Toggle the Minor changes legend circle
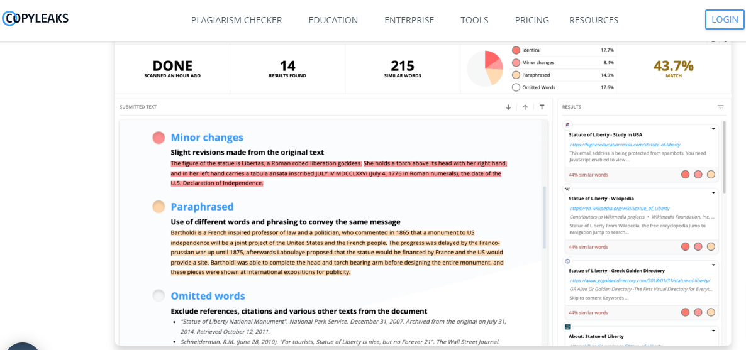 (516, 62)
